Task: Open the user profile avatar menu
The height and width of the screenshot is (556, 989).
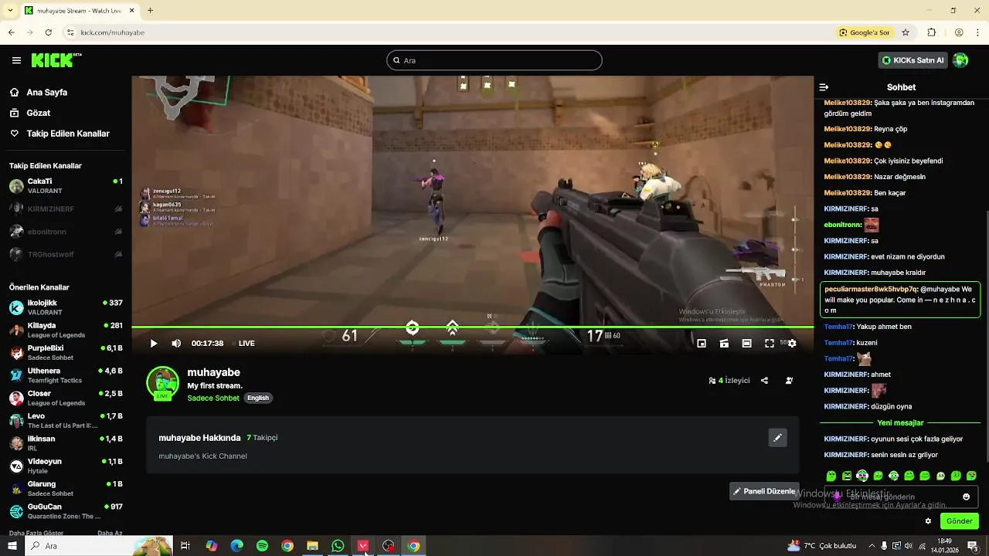Action: (x=960, y=60)
